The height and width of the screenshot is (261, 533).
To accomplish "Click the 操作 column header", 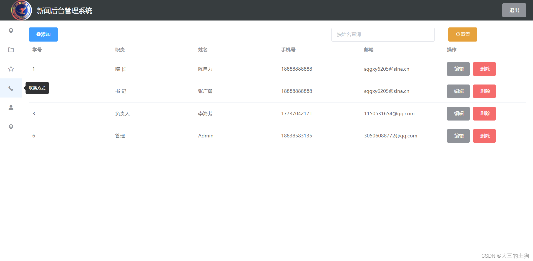I will coord(452,50).
